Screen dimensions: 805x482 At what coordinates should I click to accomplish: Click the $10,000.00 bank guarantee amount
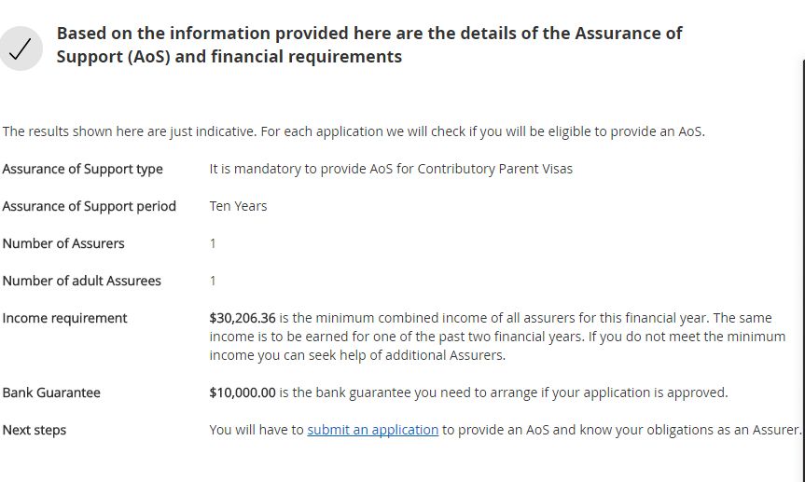pyautogui.click(x=243, y=392)
